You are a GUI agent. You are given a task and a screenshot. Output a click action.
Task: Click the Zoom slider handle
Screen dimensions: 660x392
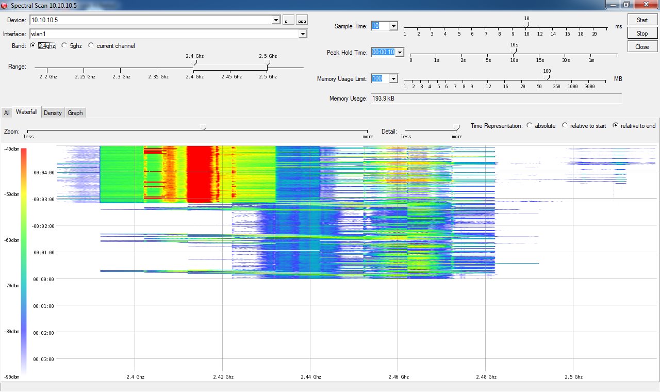tap(203, 127)
